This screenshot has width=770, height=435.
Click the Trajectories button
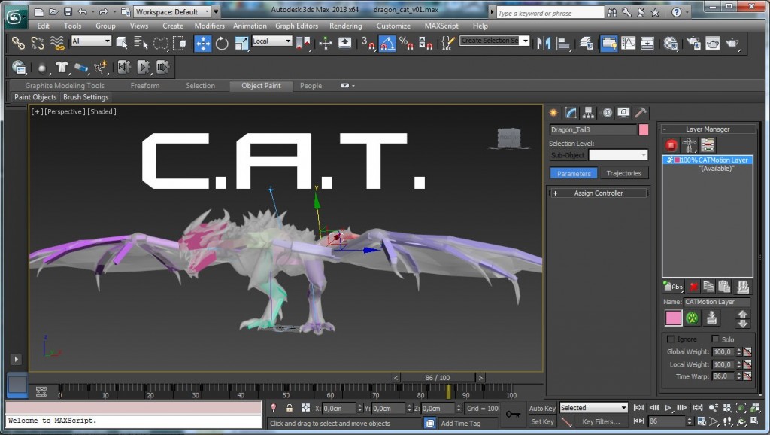tap(623, 173)
